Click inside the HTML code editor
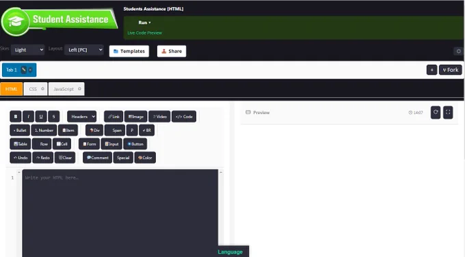The image size is (465, 257). [120, 213]
